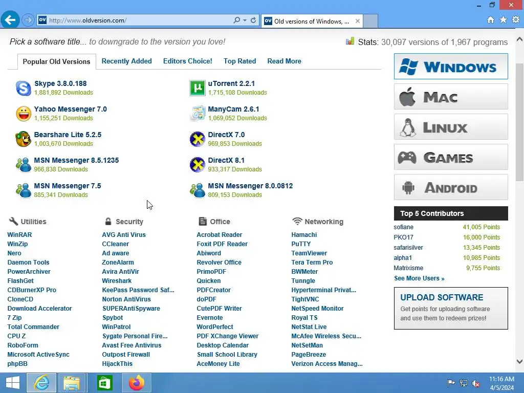Open See More Users link
The image size is (524, 393).
click(419, 278)
